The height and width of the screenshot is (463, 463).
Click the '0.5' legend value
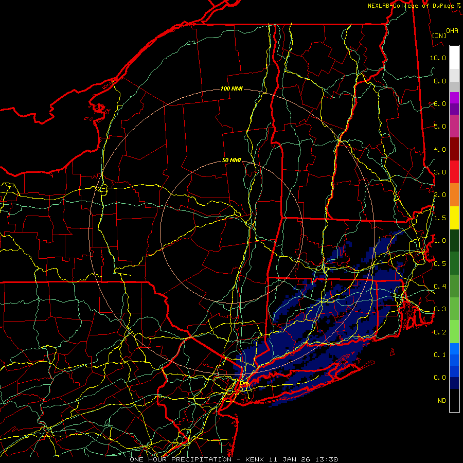point(440,263)
